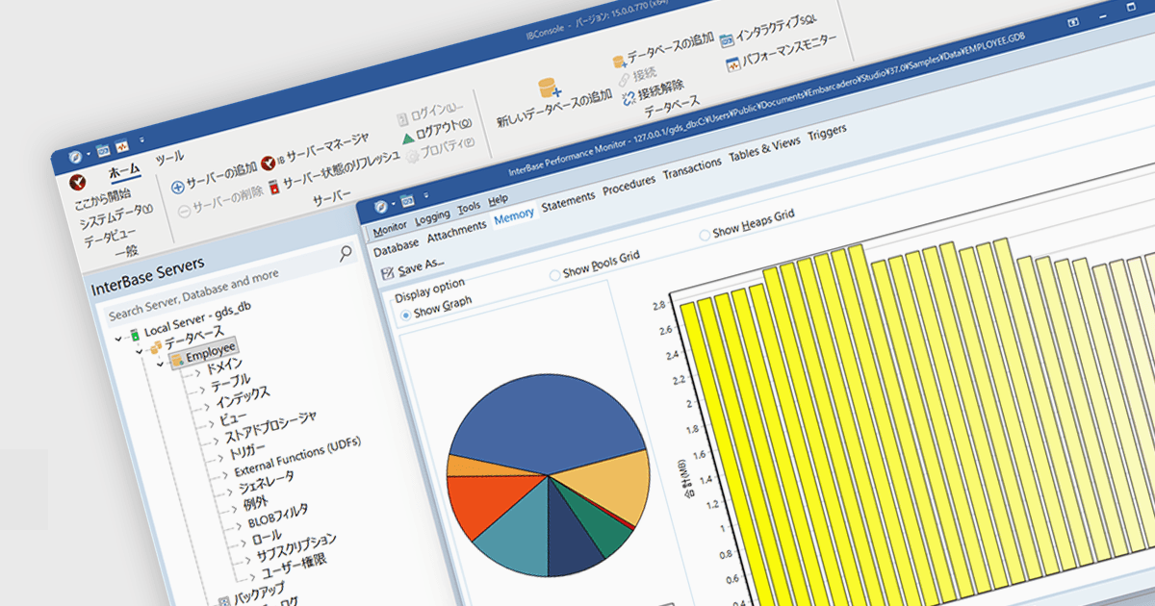This screenshot has width=1155, height=606.
Task: Click the サーバーマネージャ phoenix icon
Action: (268, 163)
